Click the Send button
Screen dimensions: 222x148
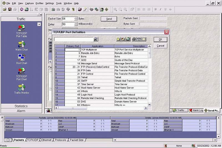[x=109, y=19]
